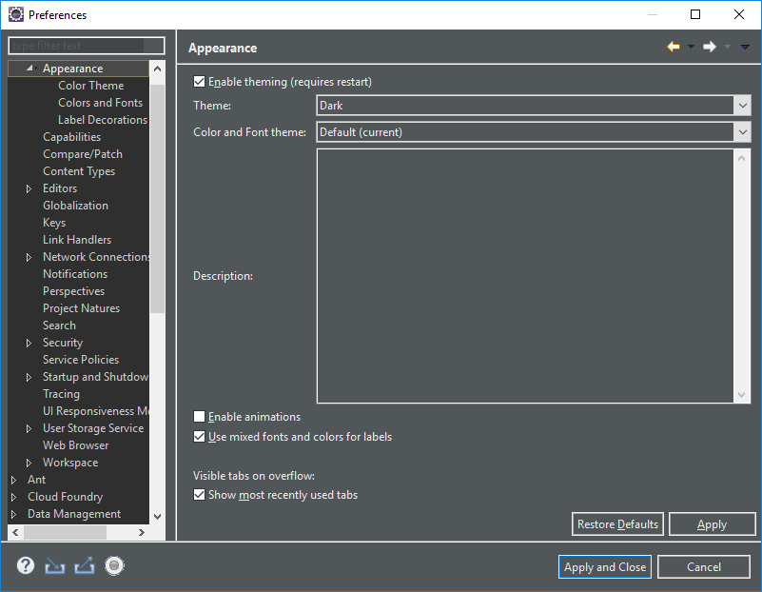The width and height of the screenshot is (762, 592).
Task: Click the Oomph preference recorder icon
Action: [115, 565]
